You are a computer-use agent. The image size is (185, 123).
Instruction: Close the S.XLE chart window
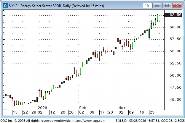click(177, 5)
